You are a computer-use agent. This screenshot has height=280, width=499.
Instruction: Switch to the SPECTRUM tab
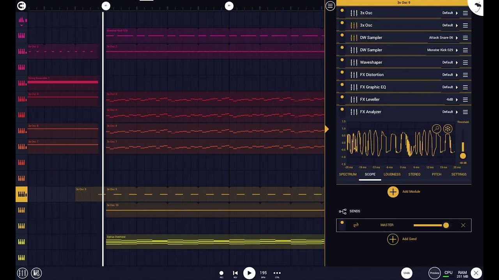click(348, 175)
